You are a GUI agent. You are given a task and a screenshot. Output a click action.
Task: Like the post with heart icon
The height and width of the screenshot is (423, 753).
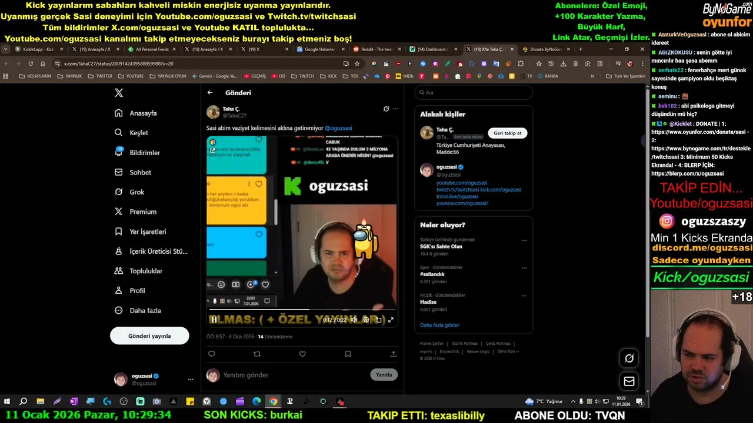[x=302, y=354]
